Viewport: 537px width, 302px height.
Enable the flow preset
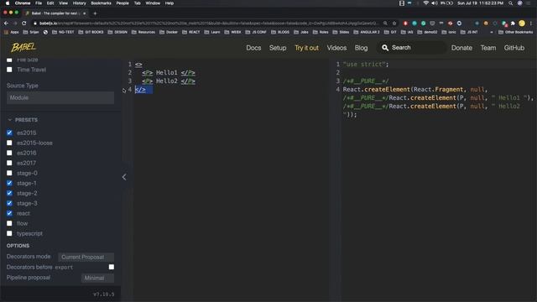click(x=9, y=223)
